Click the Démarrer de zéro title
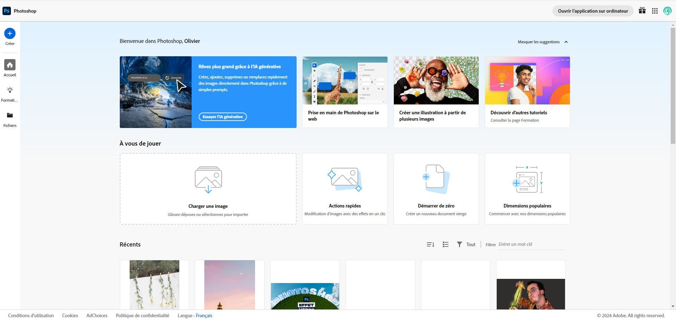Screen dimensions: 676x320 coord(436,206)
